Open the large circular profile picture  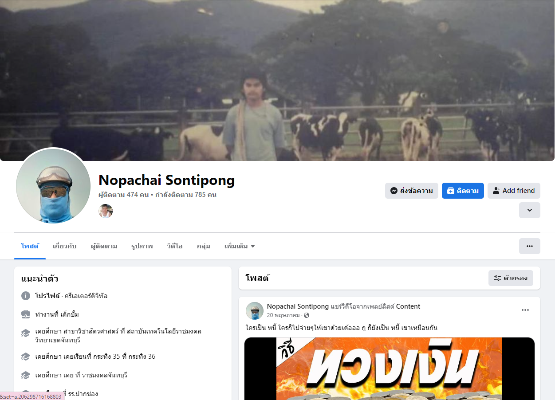(x=53, y=185)
